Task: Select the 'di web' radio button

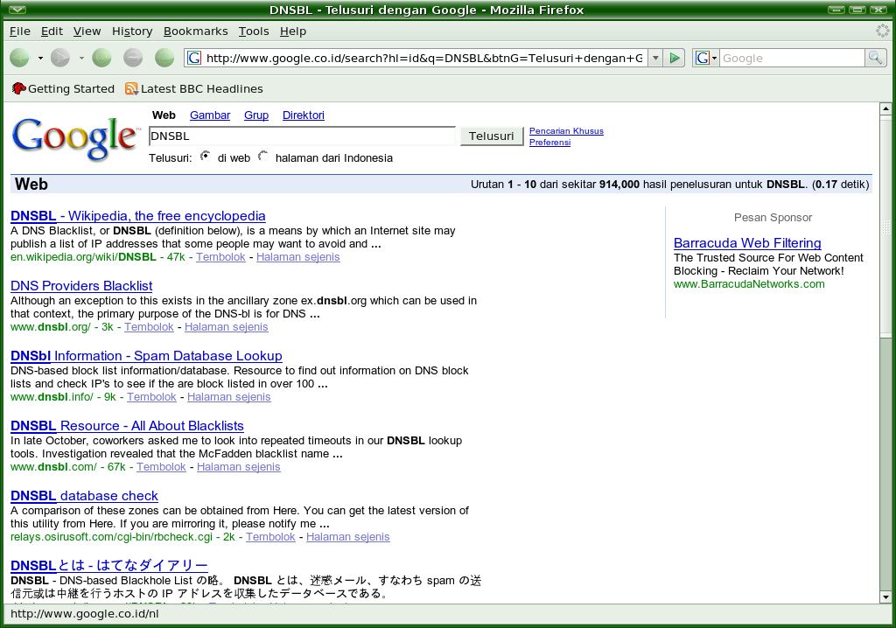Action: 205,156
